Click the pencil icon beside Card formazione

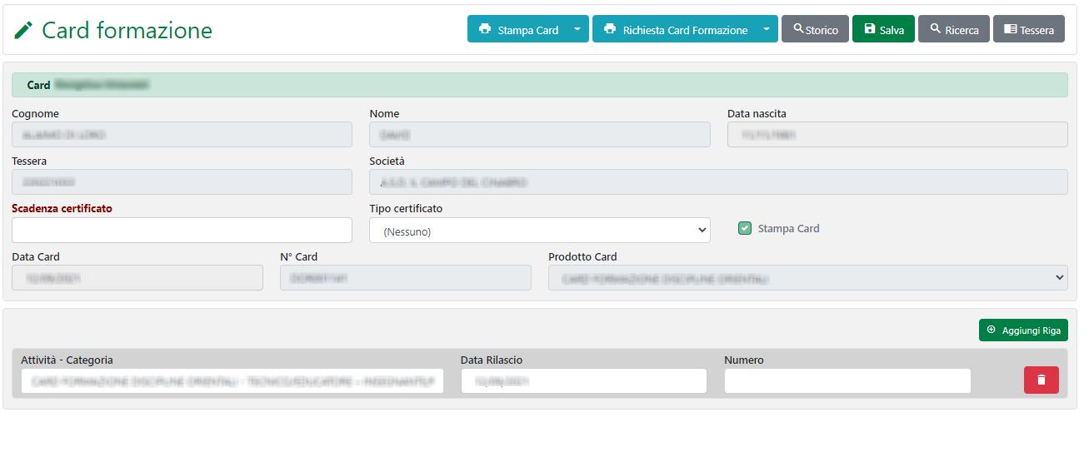point(23,30)
